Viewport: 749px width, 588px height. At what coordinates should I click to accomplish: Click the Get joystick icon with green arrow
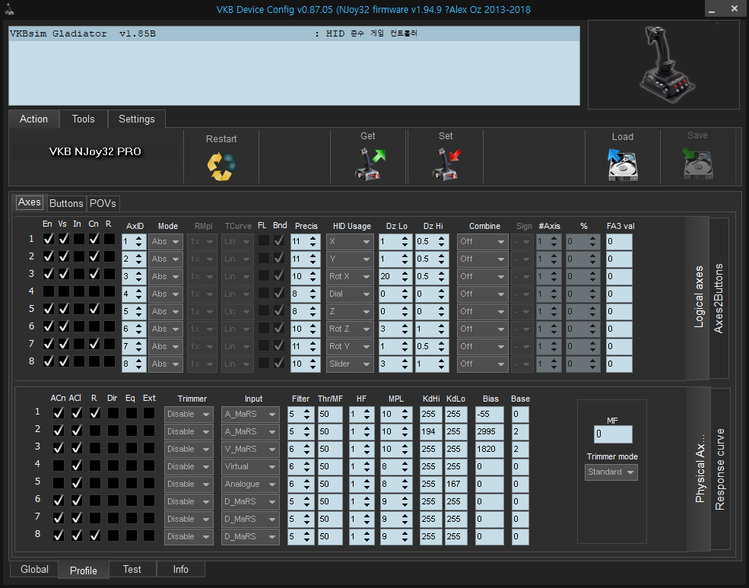point(369,164)
